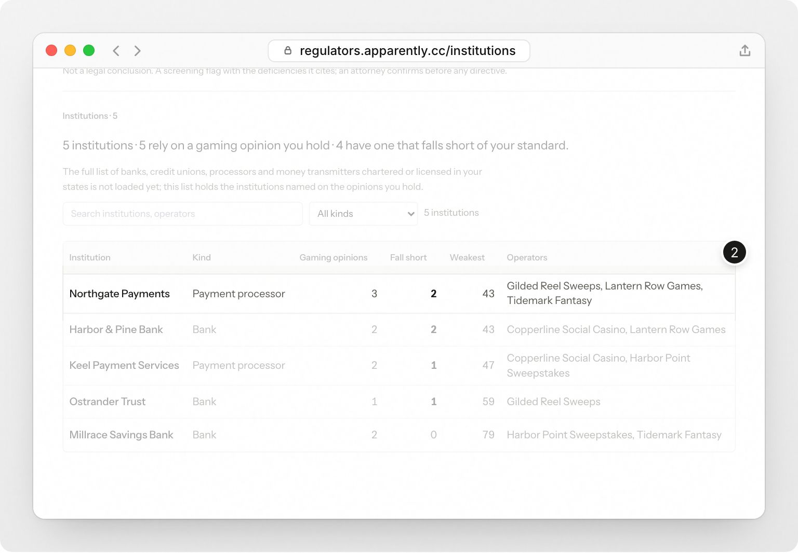
Task: Select the Millrace Savings Bank row
Action: pos(399,435)
